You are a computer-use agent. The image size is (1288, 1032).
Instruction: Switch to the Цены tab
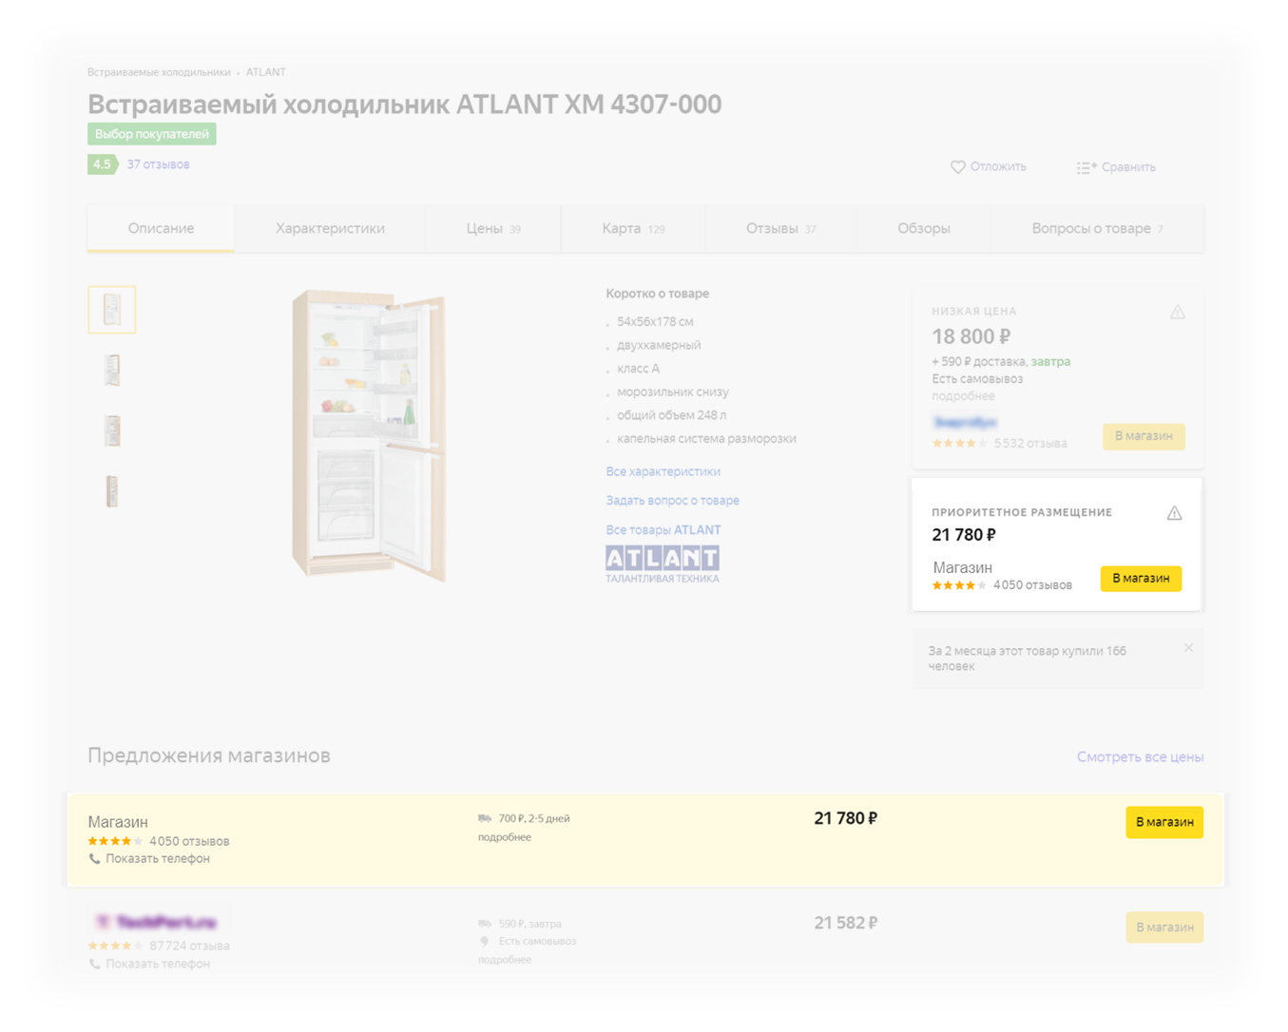click(x=492, y=228)
